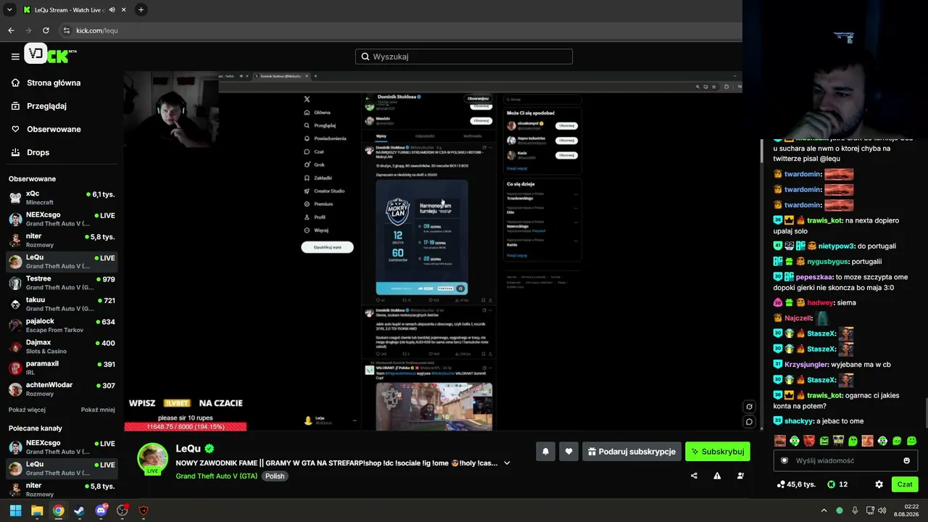The width and height of the screenshot is (928, 522).
Task: Open chat settings gear
Action: coord(879,484)
